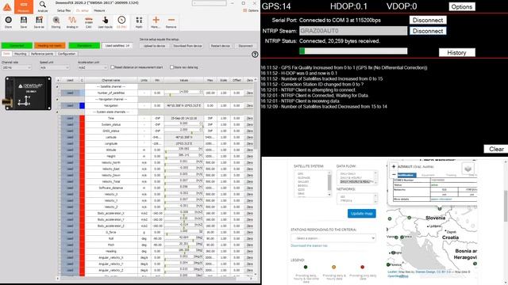Zoom out on the station map

pos(394,174)
